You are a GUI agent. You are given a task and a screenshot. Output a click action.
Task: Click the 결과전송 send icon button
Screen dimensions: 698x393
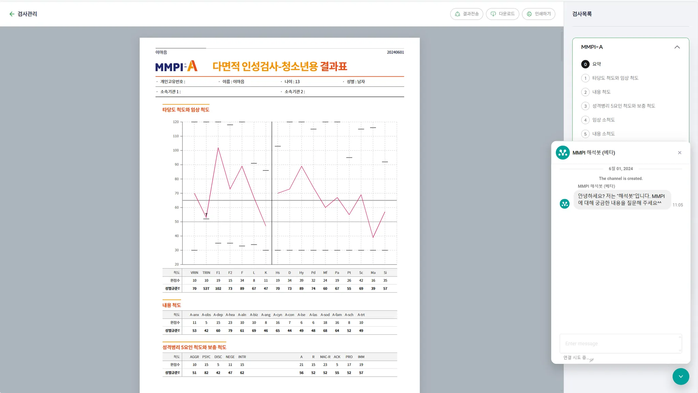point(457,14)
